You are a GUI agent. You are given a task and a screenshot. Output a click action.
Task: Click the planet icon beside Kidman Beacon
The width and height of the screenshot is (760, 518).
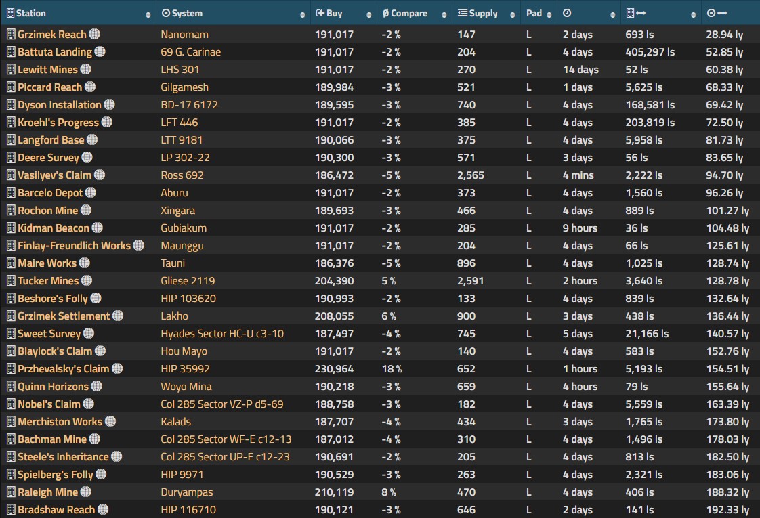click(98, 228)
